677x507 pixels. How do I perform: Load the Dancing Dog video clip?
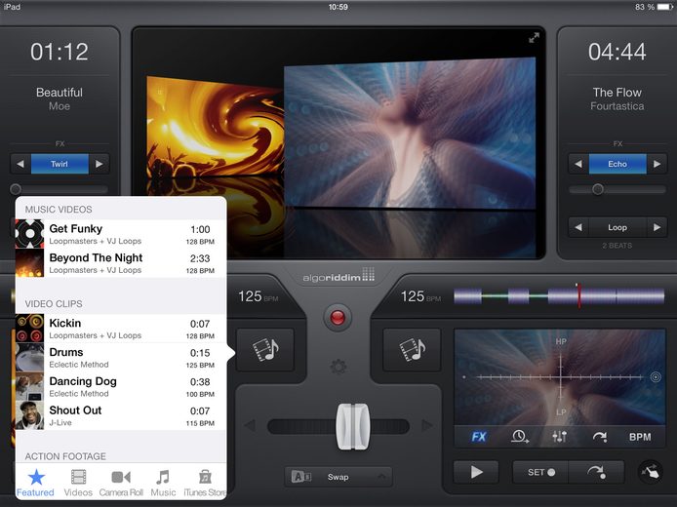(121, 387)
